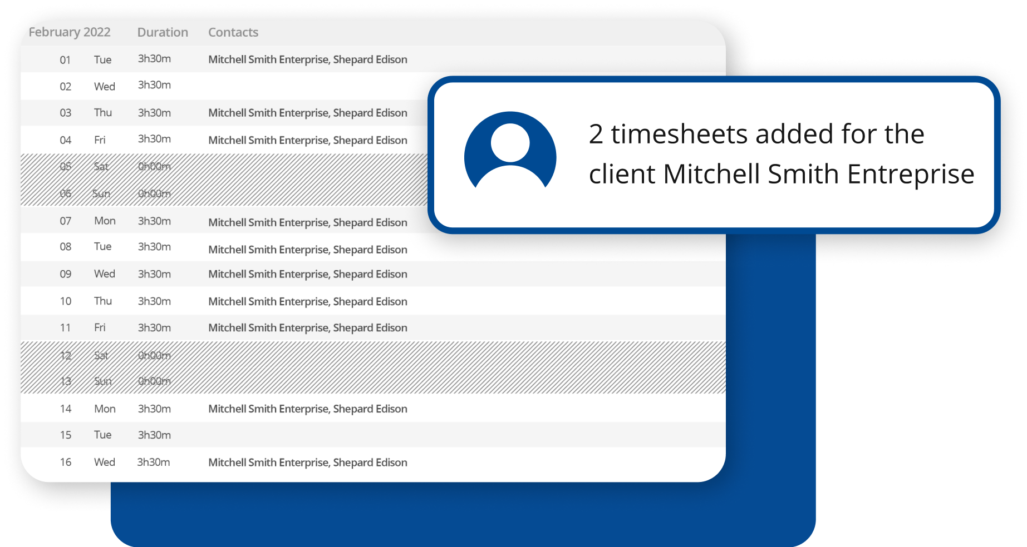Select 3h30m duration for 02 Wed

point(154,84)
